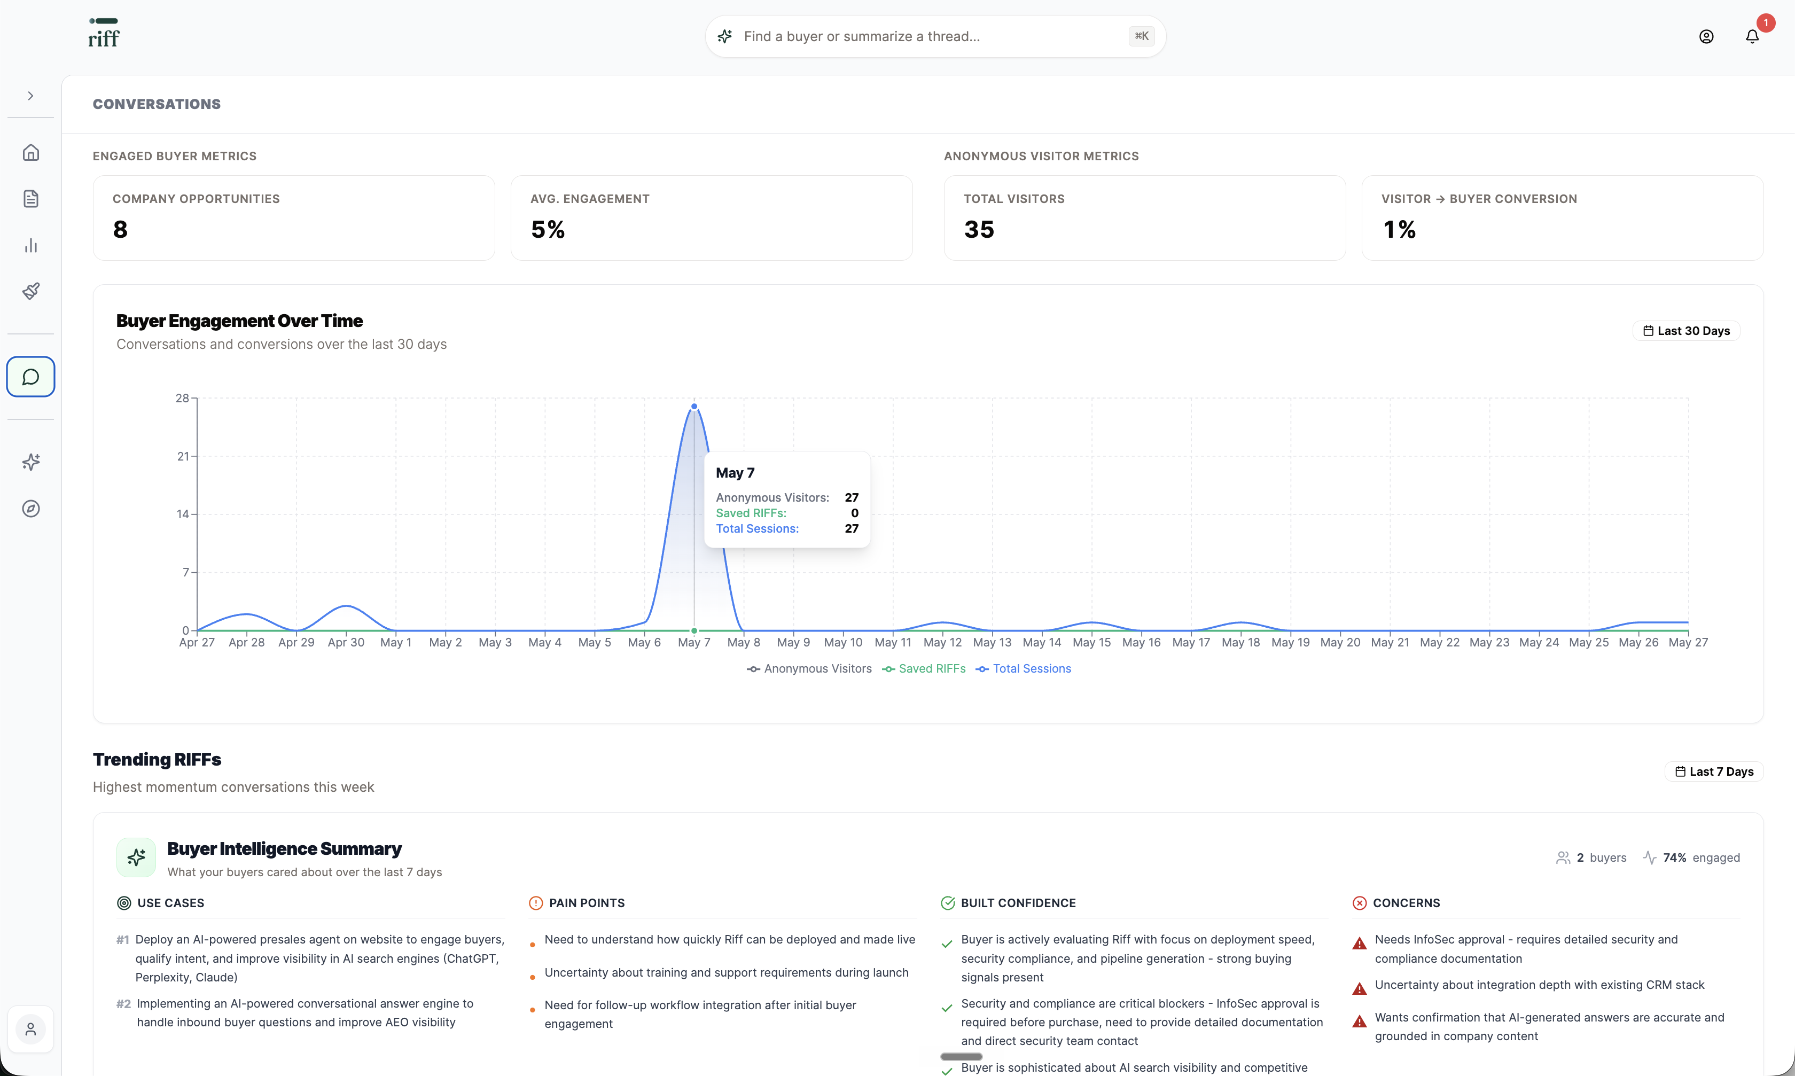The height and width of the screenshot is (1076, 1795).
Task: Click the May 12 axis label
Action: 942,642
